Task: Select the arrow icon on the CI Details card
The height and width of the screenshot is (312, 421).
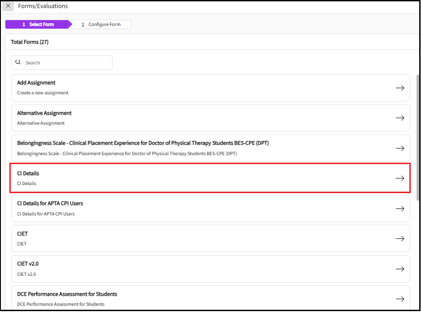Action: [x=400, y=178]
